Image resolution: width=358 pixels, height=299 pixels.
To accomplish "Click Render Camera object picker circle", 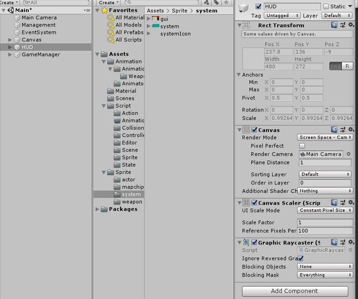I will (348, 154).
